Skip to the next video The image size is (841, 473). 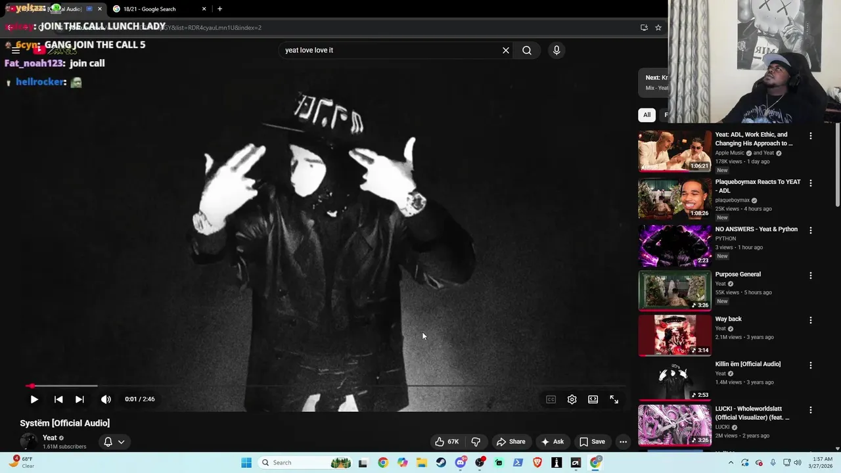pos(80,399)
